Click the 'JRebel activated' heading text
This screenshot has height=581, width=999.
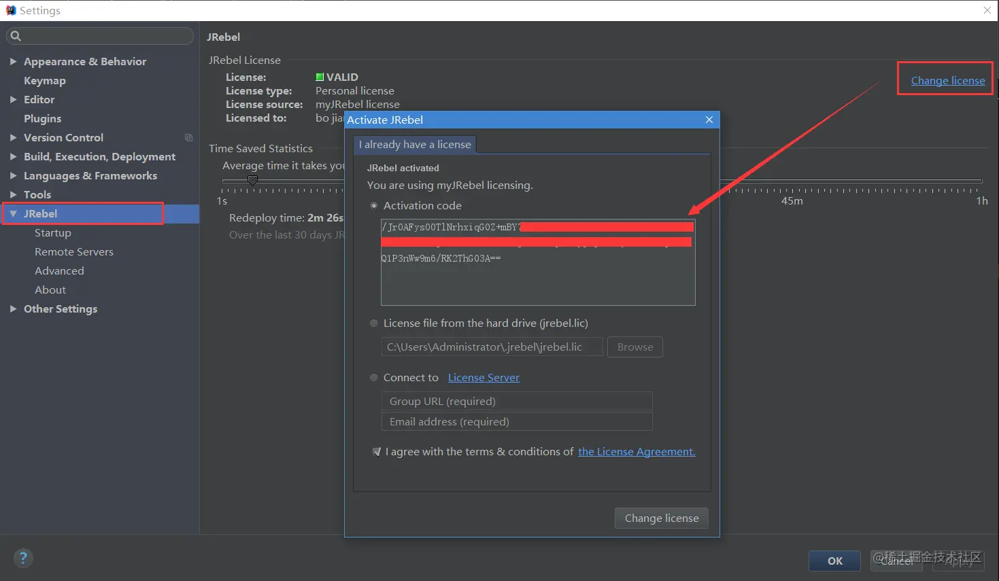pyautogui.click(x=403, y=168)
